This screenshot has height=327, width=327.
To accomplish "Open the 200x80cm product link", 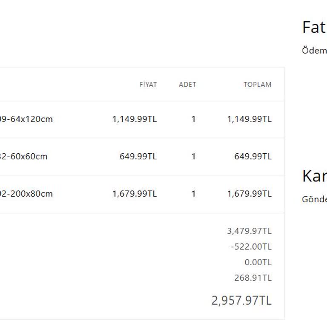I will click(x=26, y=194).
